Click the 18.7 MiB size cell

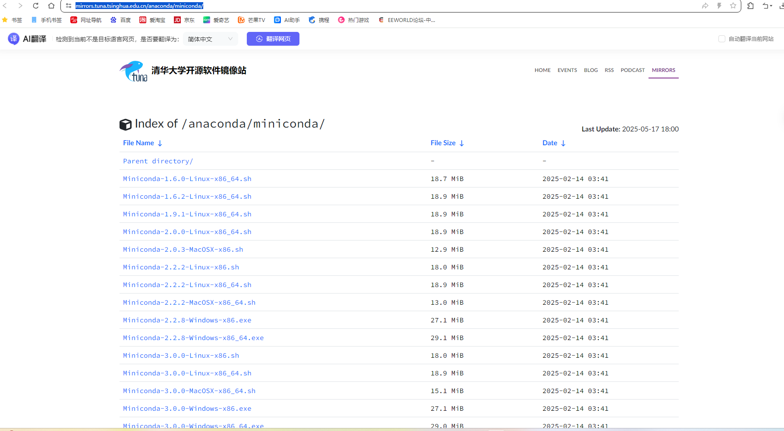coord(447,179)
